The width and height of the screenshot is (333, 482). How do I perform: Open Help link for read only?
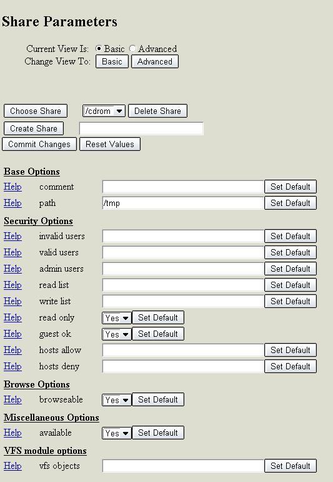[x=12, y=317]
